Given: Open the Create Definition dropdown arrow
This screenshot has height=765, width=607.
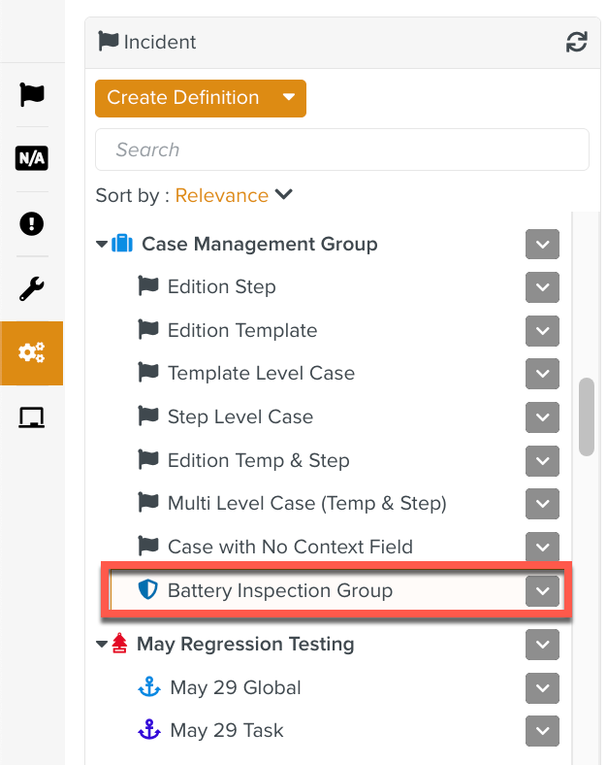Looking at the screenshot, I should tap(288, 98).
